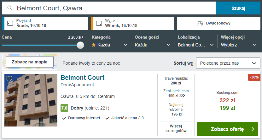This screenshot has width=262, height=140.
Task: Click the Cena price slider handle
Action: click(80, 45)
